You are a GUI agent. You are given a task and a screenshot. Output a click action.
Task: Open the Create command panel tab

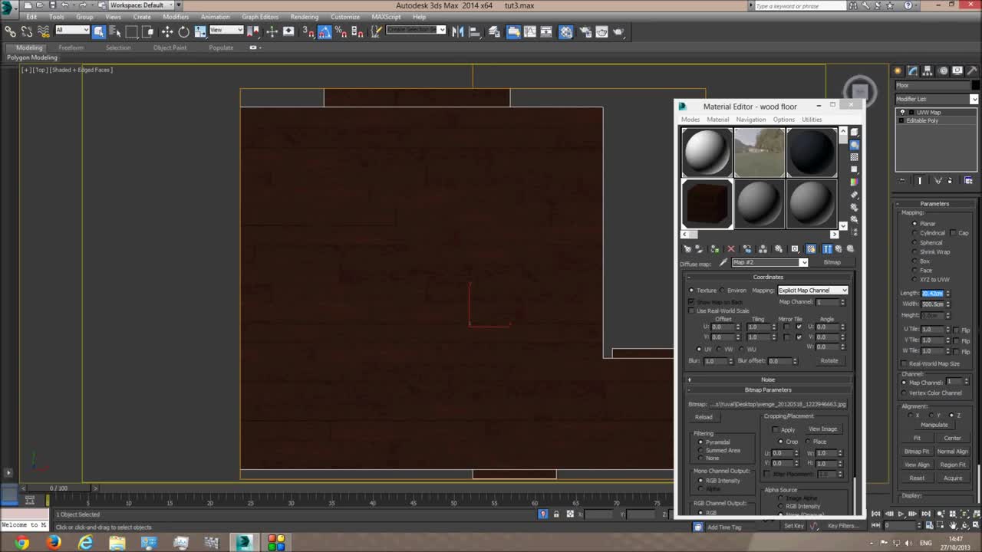[898, 71]
